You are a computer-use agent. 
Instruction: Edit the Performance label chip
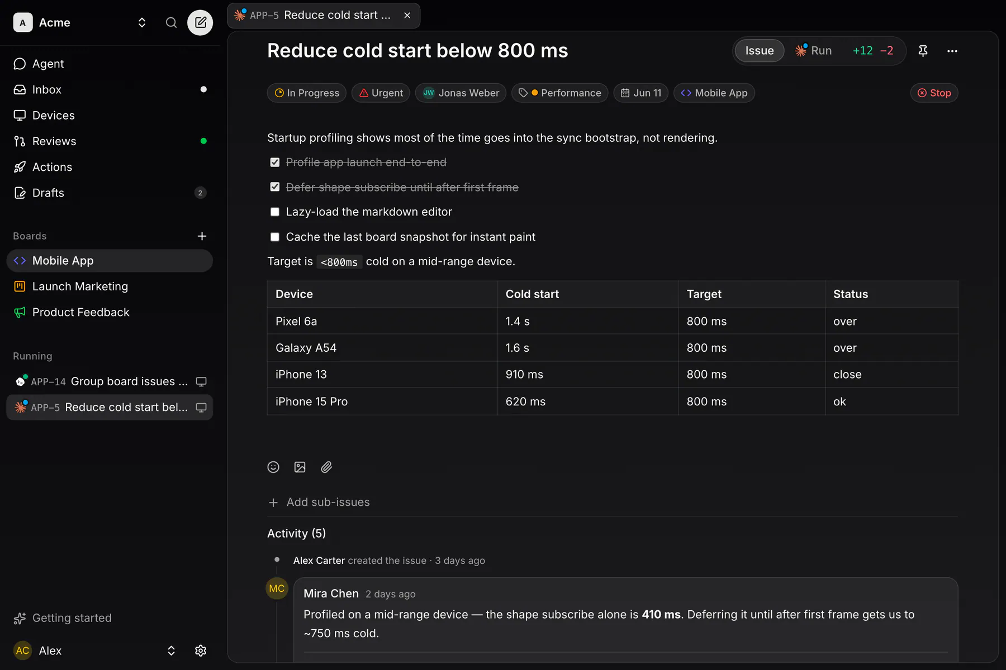click(x=559, y=93)
